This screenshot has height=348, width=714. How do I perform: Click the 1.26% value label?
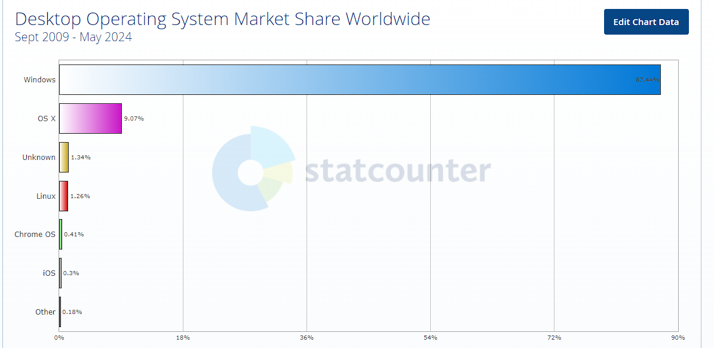coord(80,196)
